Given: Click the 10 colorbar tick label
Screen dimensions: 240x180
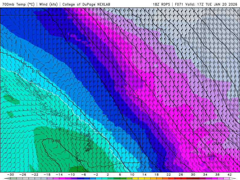Looking at the screenshot, I should point(132,175).
